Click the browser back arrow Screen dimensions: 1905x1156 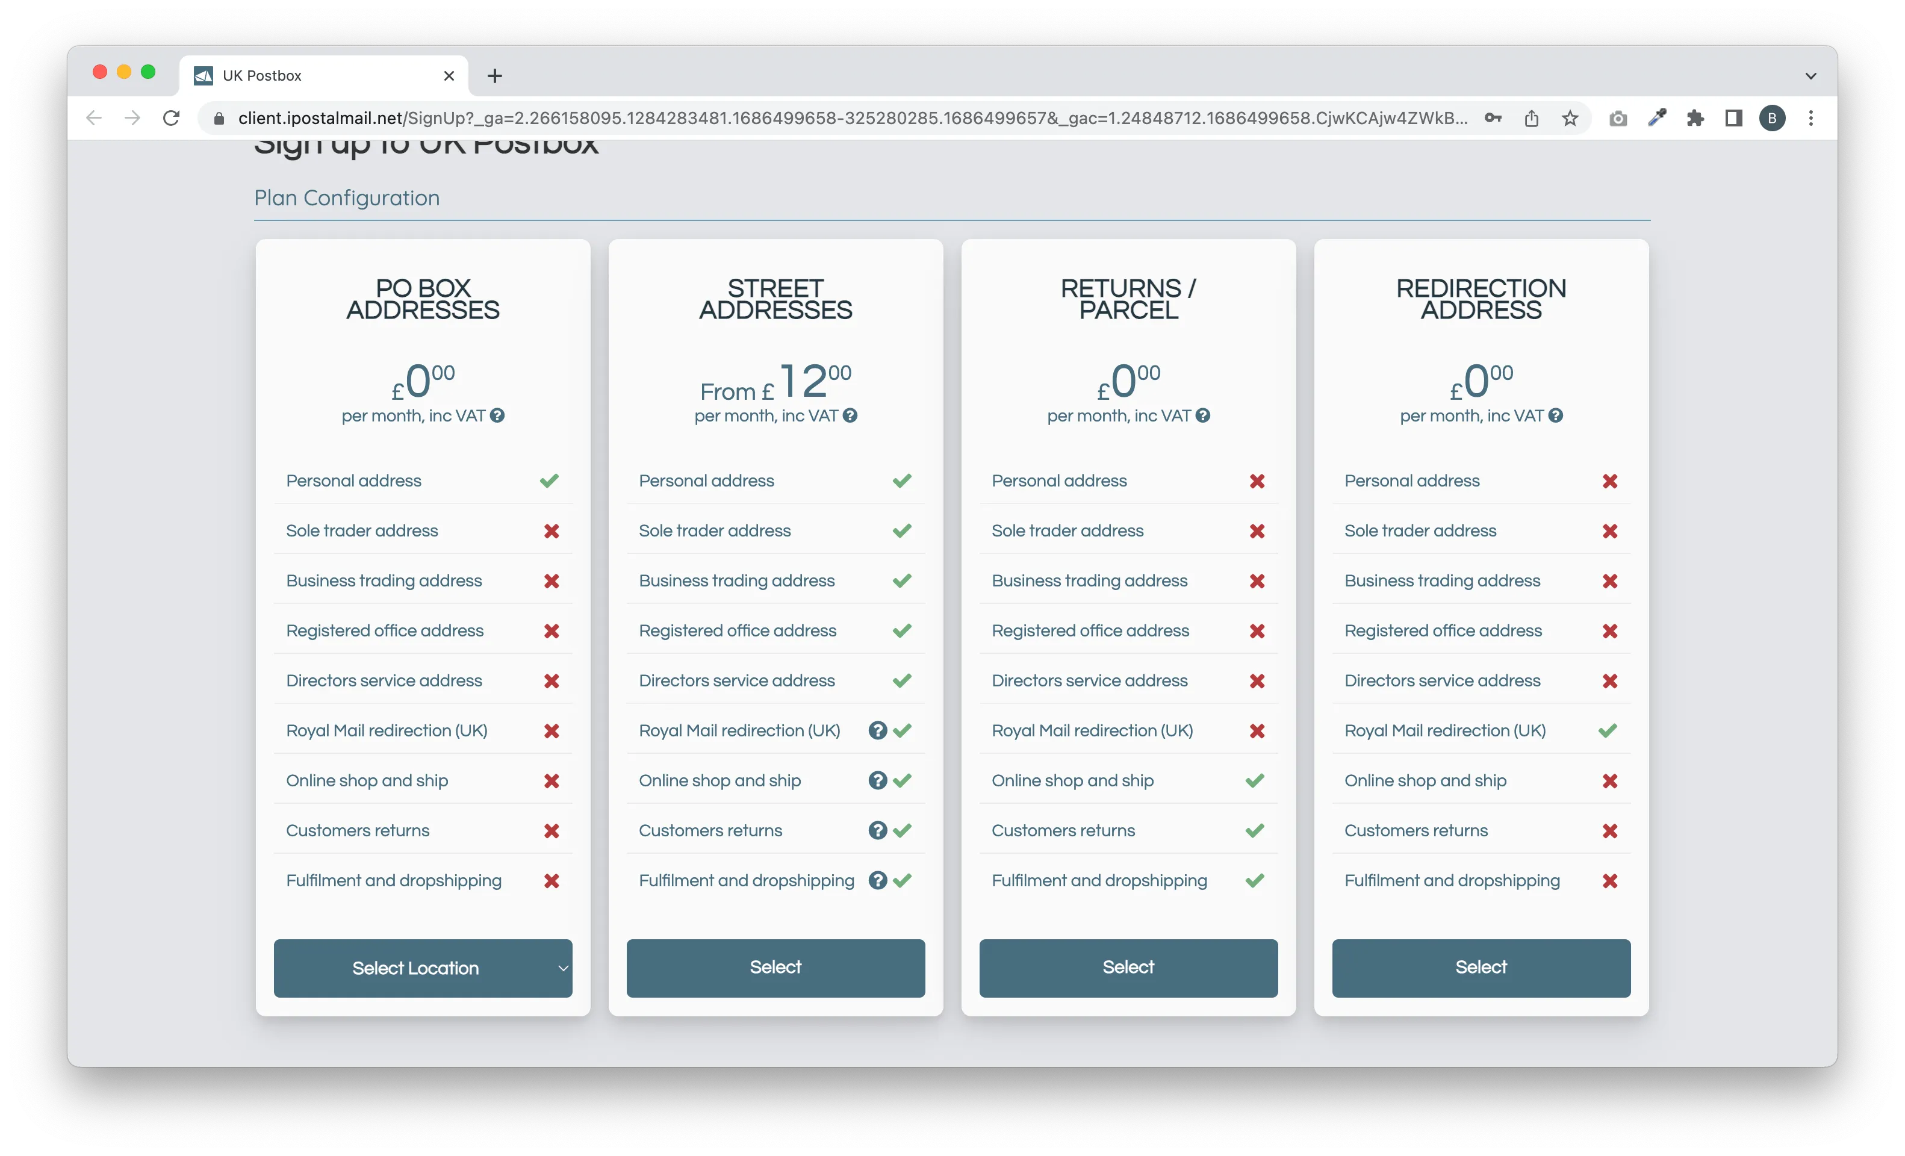coord(95,118)
